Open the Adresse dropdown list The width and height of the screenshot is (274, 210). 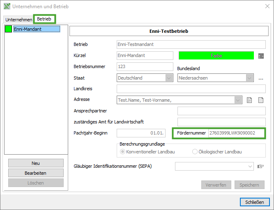click(x=238, y=100)
